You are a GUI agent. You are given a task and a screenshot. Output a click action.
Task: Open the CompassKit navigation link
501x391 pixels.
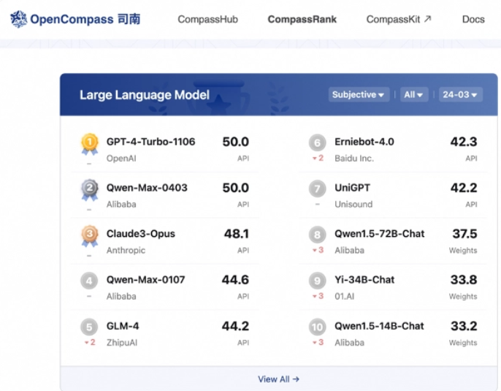(x=399, y=19)
